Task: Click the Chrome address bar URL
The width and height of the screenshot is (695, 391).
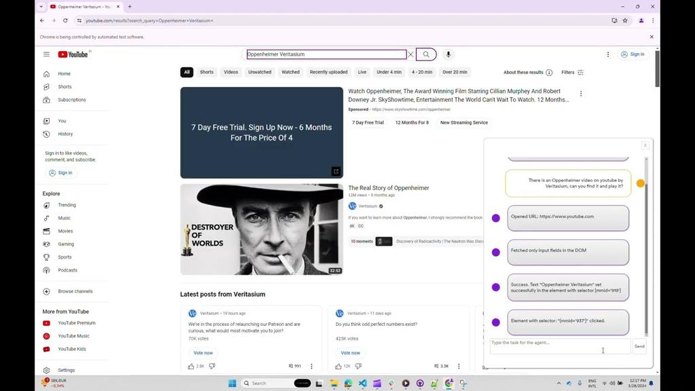Action: pyautogui.click(x=149, y=20)
